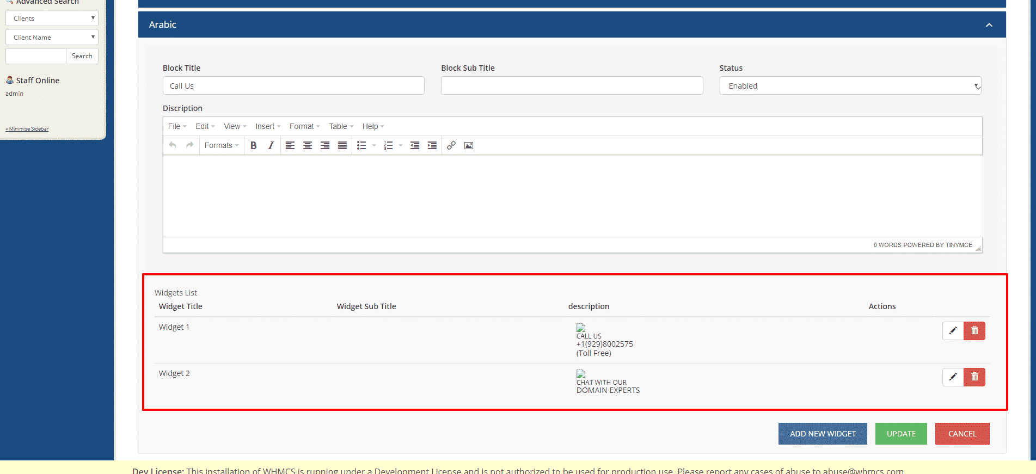Click the Add New Widget button
The width and height of the screenshot is (1036, 474).
click(x=822, y=434)
